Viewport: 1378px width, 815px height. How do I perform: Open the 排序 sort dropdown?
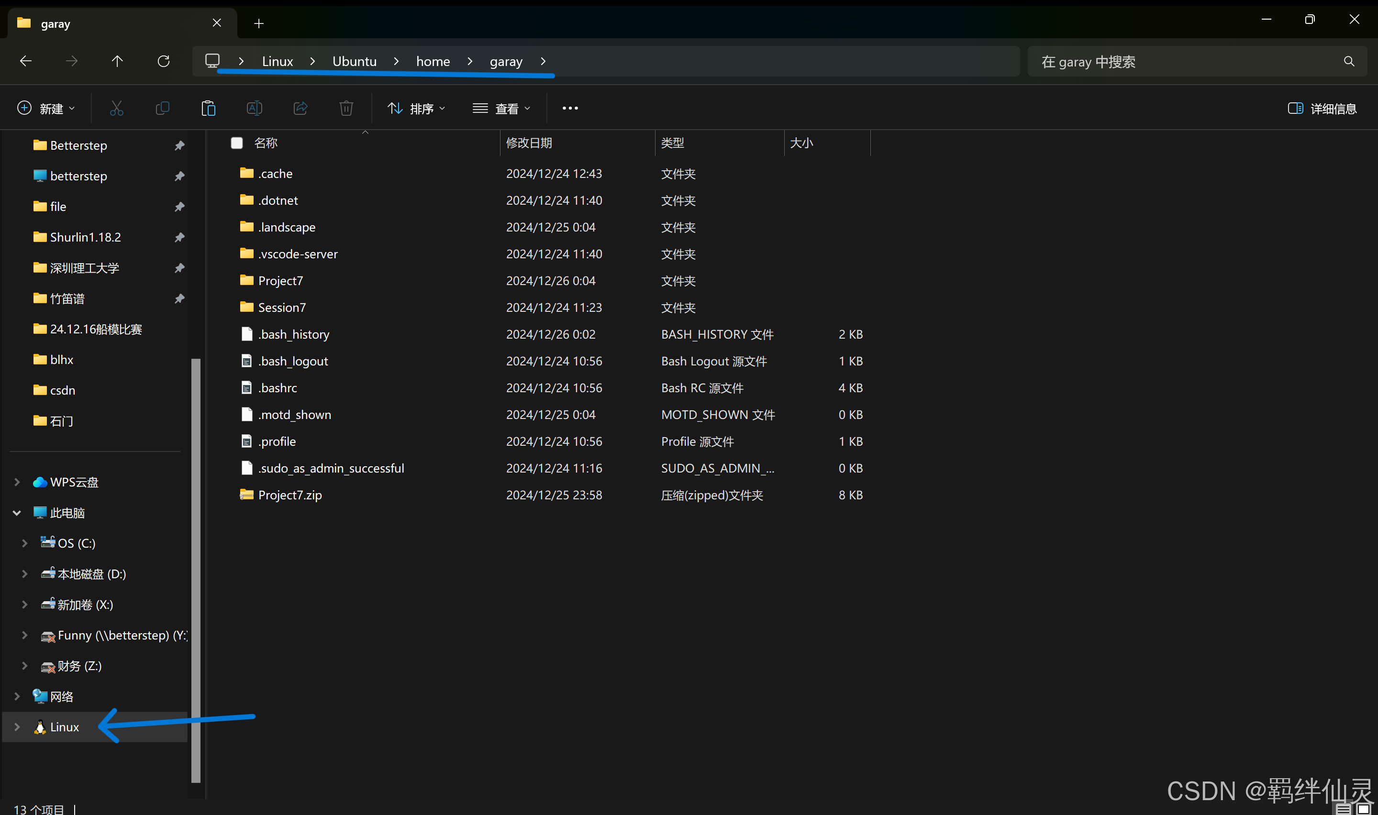click(x=416, y=108)
